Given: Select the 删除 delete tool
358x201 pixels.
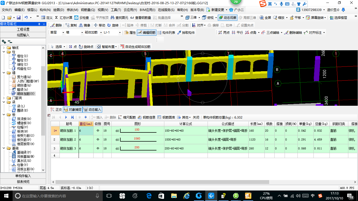Looking at the screenshot, I should 56,25.
